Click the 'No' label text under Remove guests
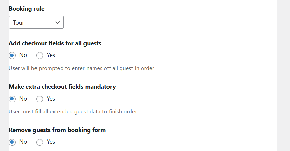Image resolution: width=290 pixels, height=151 pixels. pos(23,142)
